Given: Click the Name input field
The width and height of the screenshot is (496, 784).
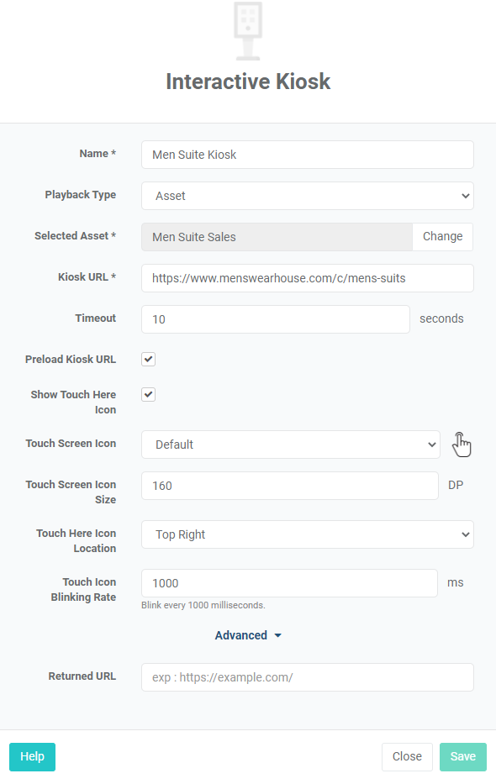Looking at the screenshot, I should tap(308, 155).
